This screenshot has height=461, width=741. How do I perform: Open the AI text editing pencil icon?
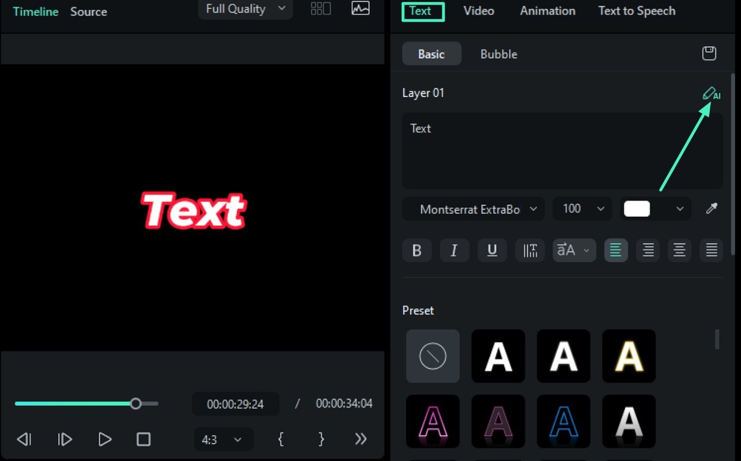(711, 94)
